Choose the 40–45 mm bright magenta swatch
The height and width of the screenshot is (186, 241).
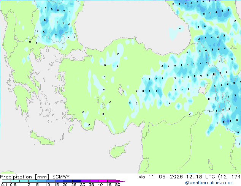[103, 181]
